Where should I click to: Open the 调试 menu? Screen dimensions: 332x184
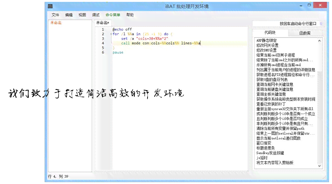96,15
